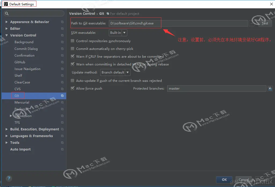Toggle Warn when committing in detached HEAD
The width and height of the screenshot is (275, 187).
tap(72, 64)
